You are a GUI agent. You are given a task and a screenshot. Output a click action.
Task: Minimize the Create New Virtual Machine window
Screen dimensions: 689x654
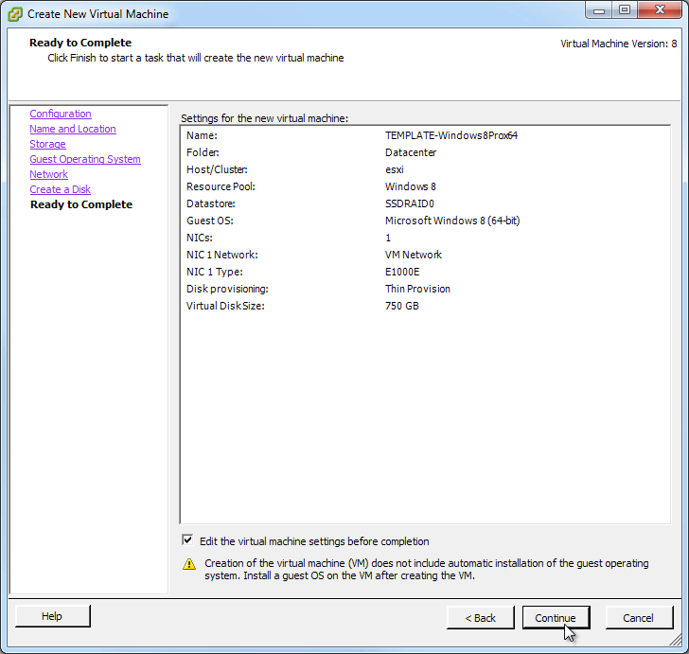(x=598, y=10)
